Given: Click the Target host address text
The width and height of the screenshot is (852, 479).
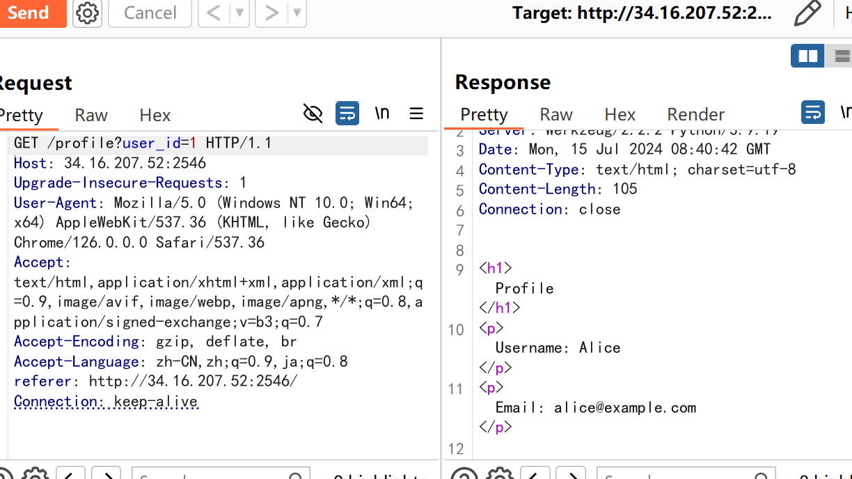Looking at the screenshot, I should point(642,13).
